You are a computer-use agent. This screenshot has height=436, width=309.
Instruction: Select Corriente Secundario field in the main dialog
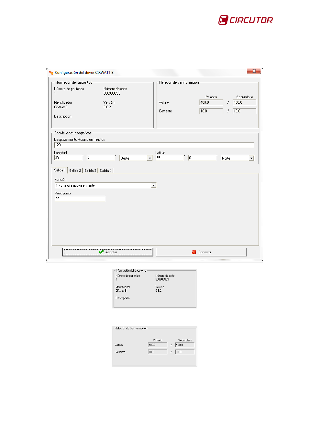coord(244,111)
